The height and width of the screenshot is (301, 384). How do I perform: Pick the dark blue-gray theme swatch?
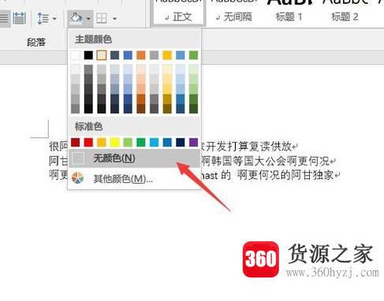point(114,55)
